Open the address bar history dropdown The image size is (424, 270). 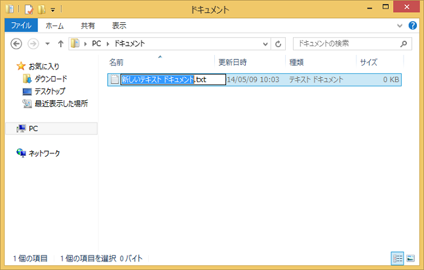(x=265, y=44)
